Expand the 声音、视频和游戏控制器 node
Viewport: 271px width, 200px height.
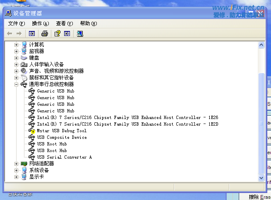(x=16, y=71)
